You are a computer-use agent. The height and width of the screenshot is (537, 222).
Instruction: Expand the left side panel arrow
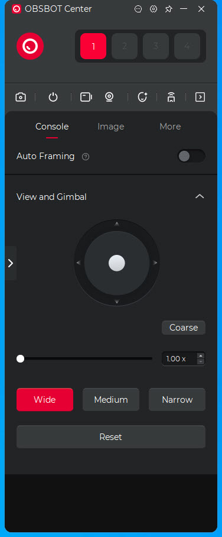[11, 263]
